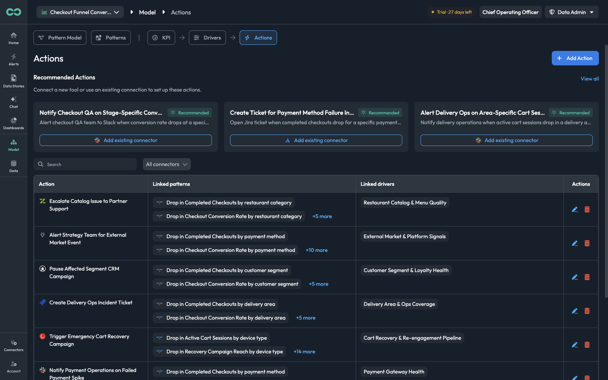
Task: Open the KPI step tab
Action: point(161,38)
